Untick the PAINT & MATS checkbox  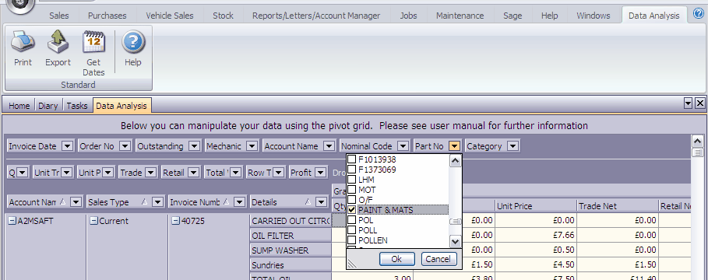[352, 210]
